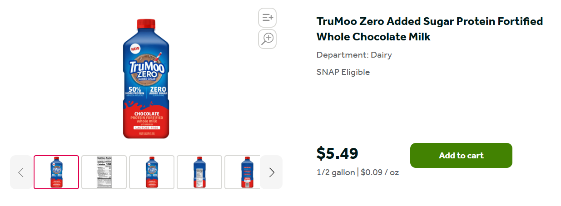Select the first thumbnail with red border
561x206 pixels.
point(56,172)
